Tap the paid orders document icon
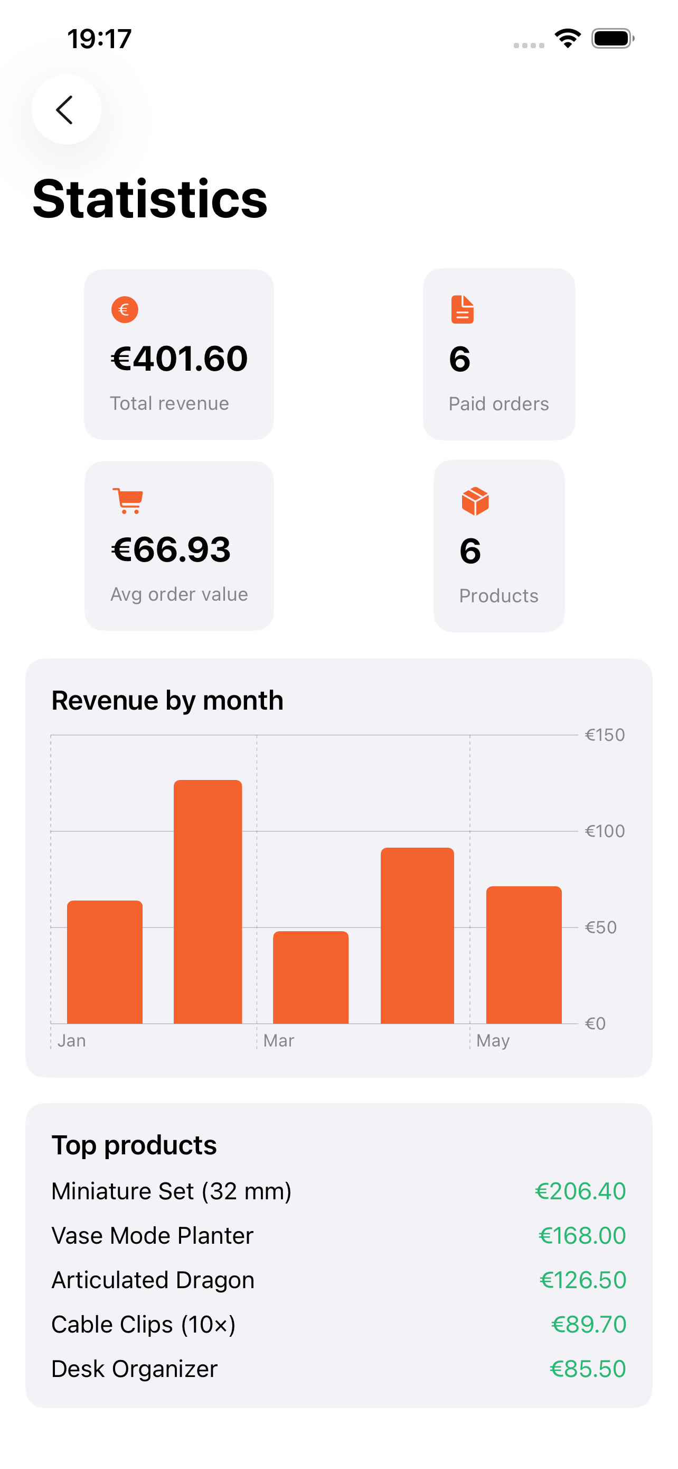Screen dimensions: 678x1469 tap(462, 310)
